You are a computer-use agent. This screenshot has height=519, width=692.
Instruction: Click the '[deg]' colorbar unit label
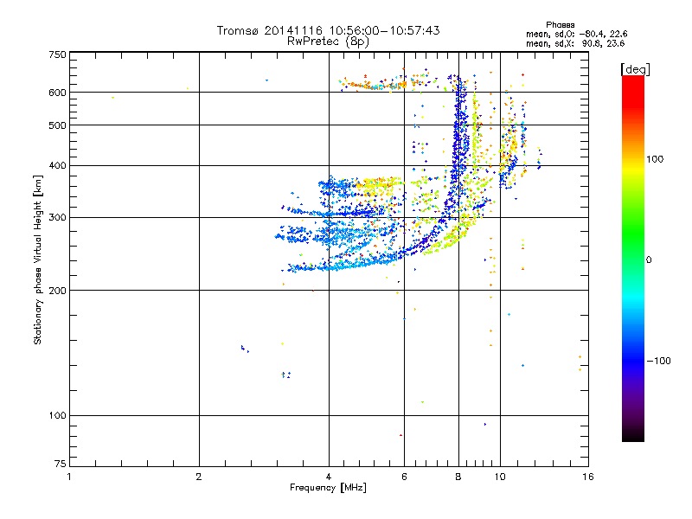tap(635, 69)
